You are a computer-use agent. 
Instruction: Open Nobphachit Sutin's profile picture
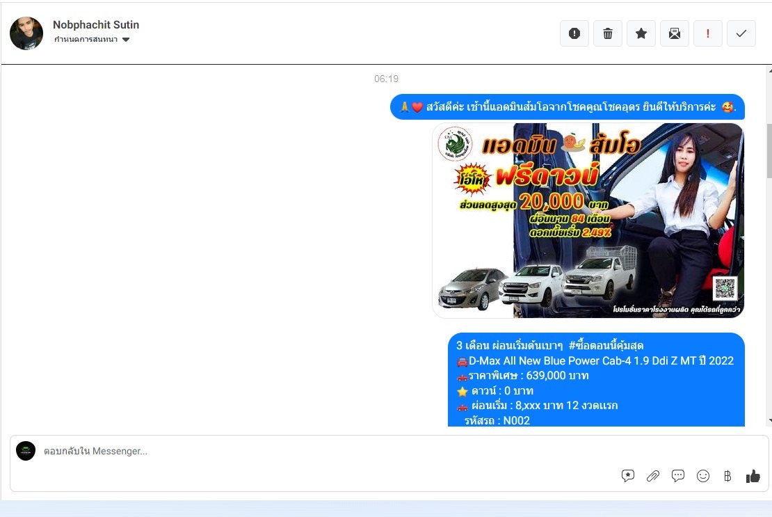point(26,33)
